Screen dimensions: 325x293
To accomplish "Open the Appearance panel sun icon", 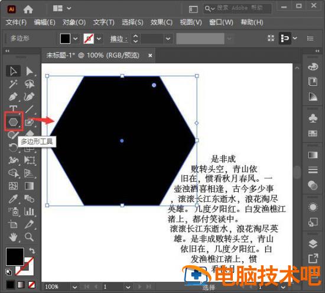I will [313, 207].
